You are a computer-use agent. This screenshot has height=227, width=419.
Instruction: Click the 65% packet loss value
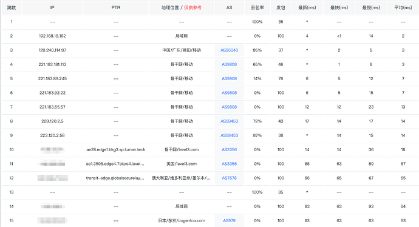(257, 64)
